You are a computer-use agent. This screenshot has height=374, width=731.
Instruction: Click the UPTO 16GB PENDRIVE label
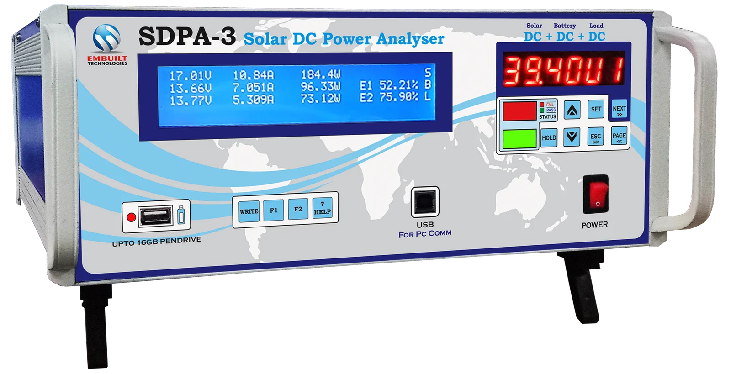tap(157, 242)
